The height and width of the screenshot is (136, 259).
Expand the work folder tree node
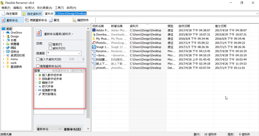pyautogui.click(x=4, y=63)
